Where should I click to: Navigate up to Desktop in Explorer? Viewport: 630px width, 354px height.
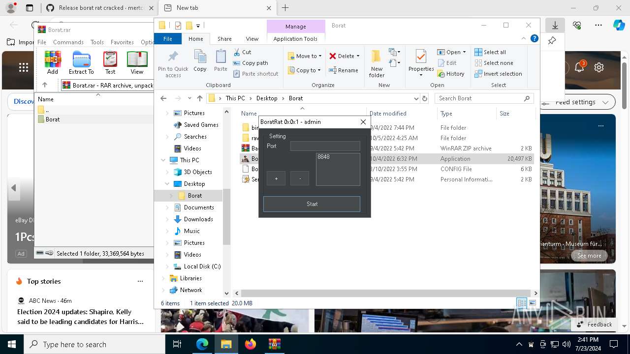pos(200,98)
